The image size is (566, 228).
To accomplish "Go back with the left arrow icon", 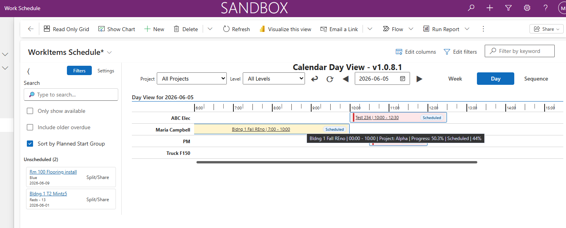I will (x=31, y=29).
